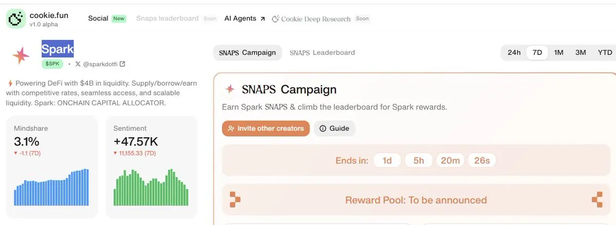Click the arrow icon next to AI Agents
Screen dimensions: 616x225
tap(263, 18)
